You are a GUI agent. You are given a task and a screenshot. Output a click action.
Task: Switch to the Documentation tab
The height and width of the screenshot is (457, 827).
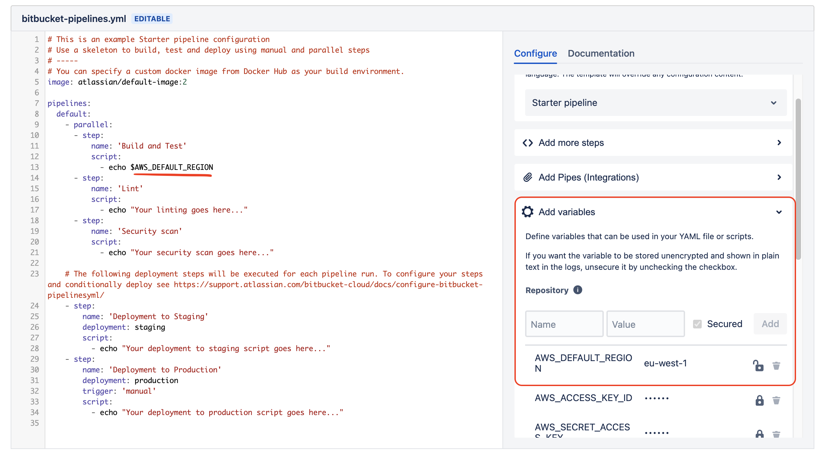(601, 53)
